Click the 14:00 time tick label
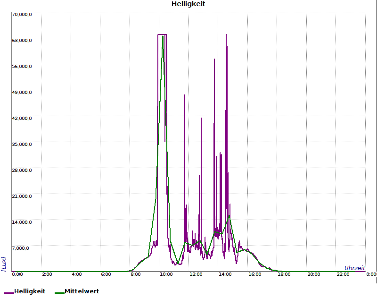 pos(225,274)
